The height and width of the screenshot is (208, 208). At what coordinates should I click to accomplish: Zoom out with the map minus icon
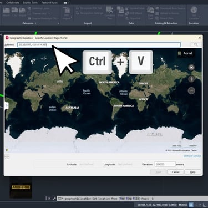(191, 90)
